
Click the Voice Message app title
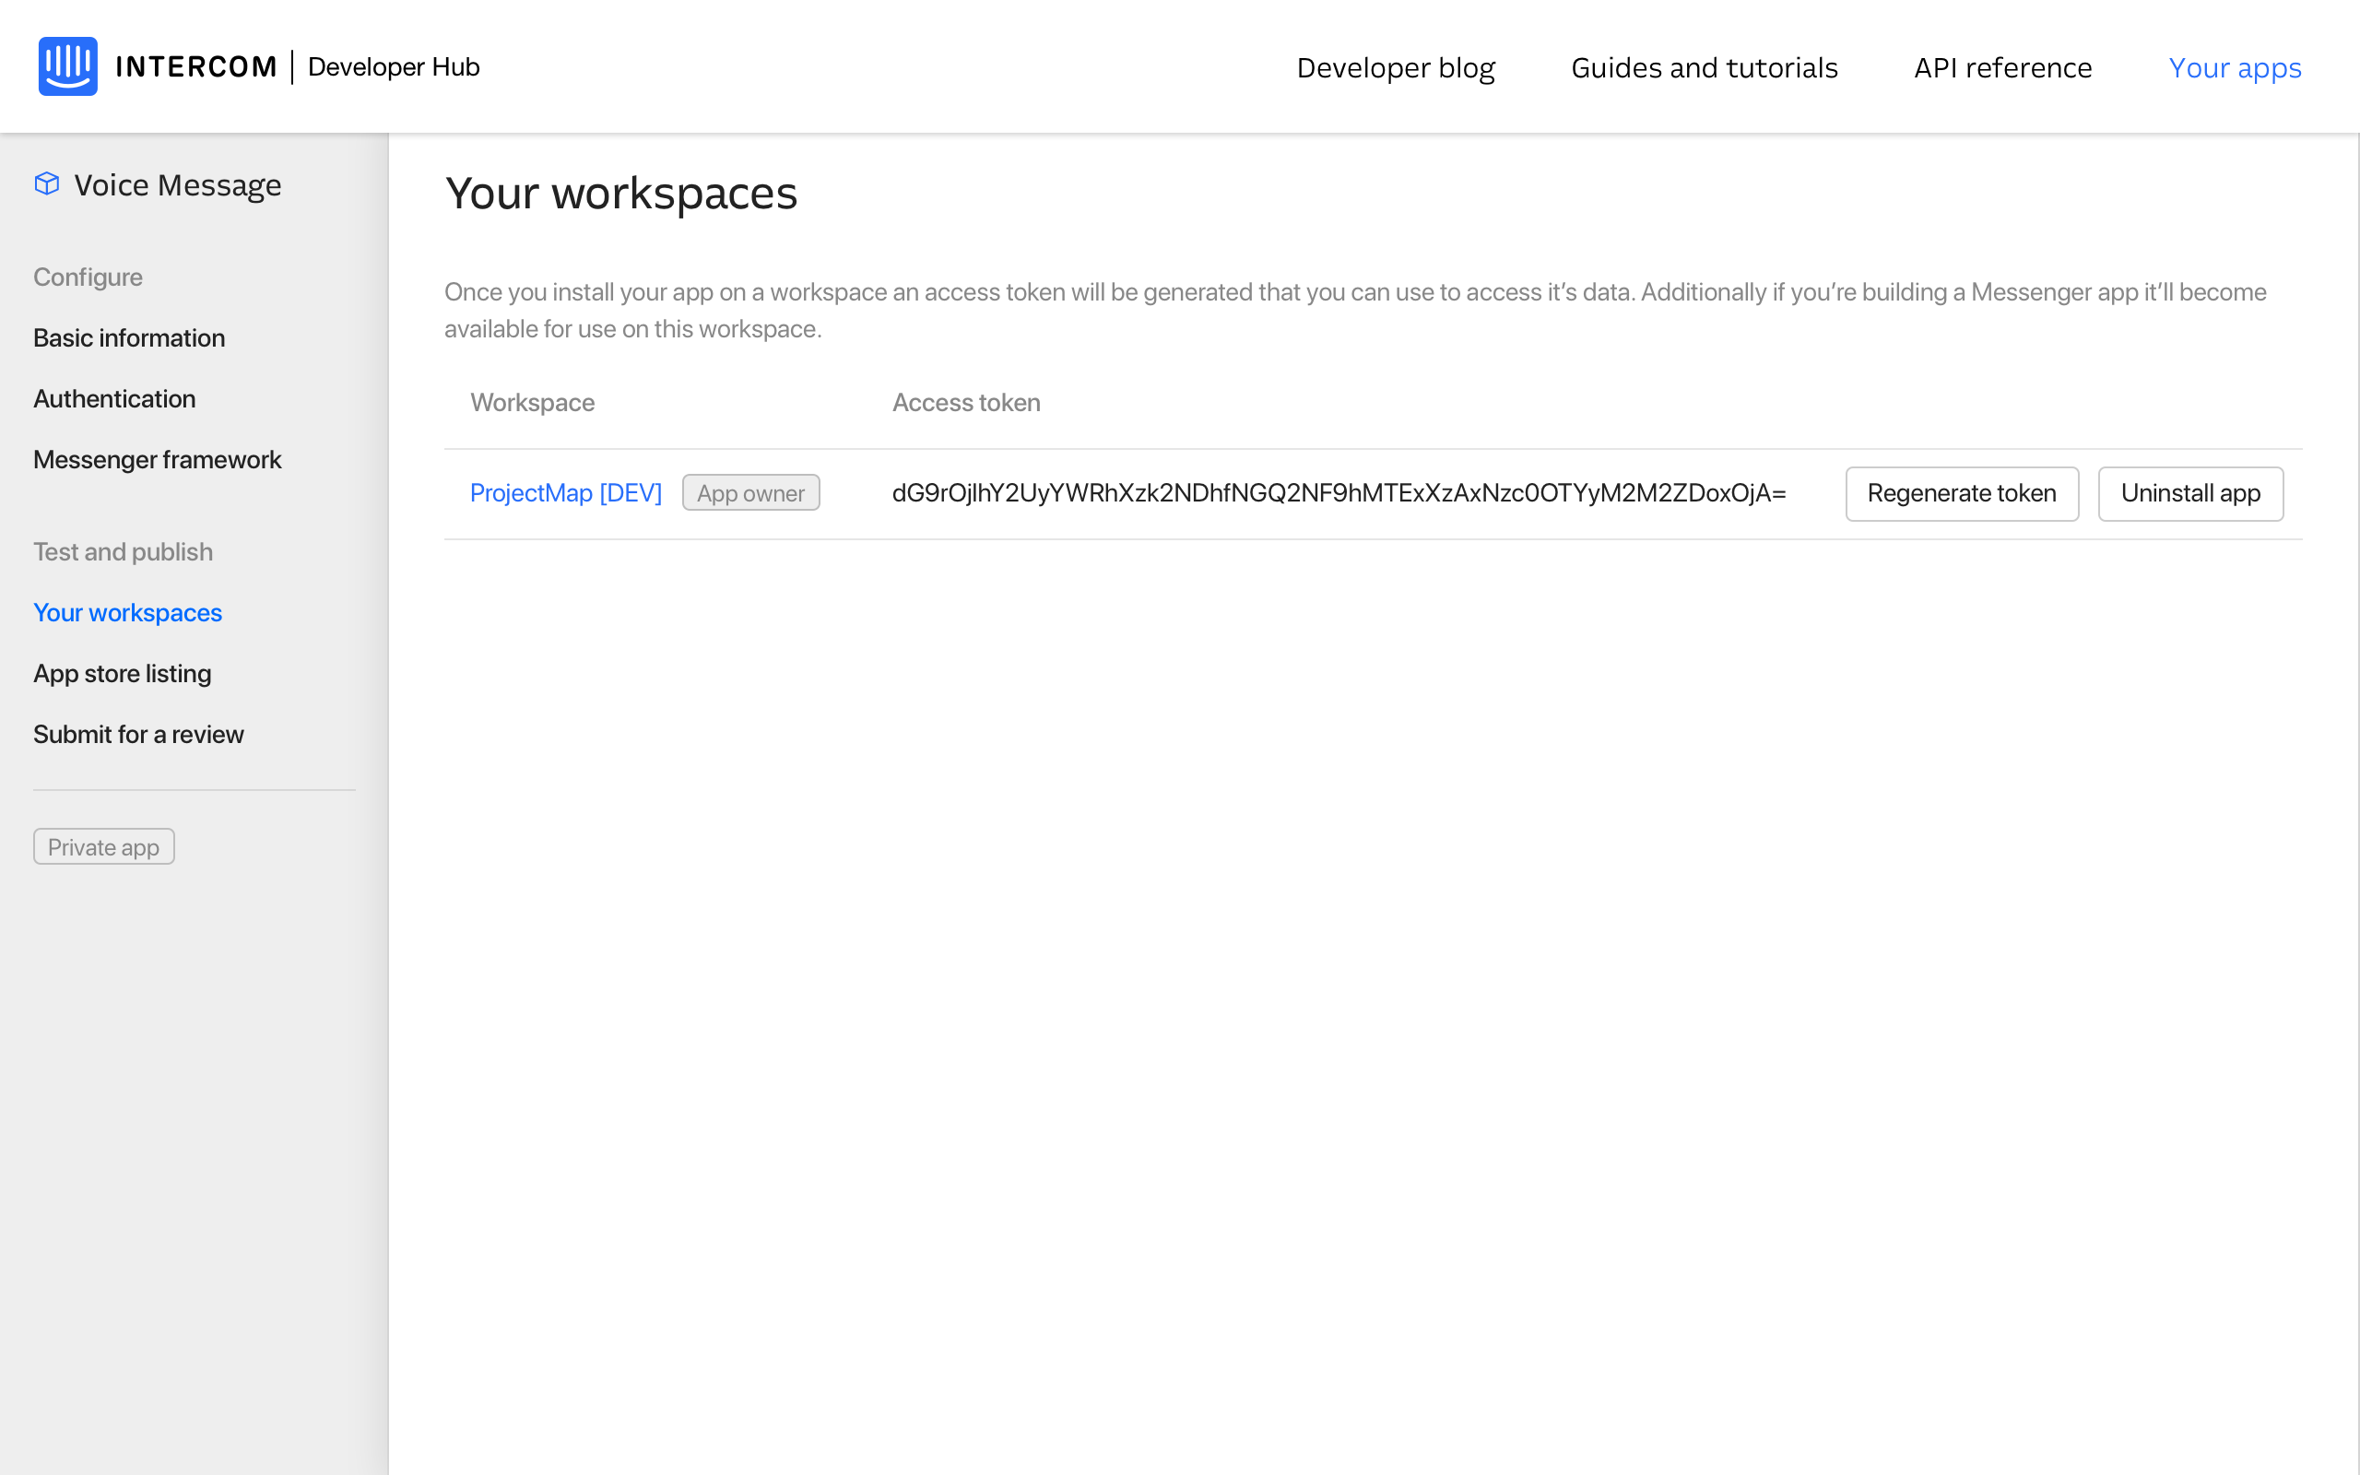click(x=178, y=185)
